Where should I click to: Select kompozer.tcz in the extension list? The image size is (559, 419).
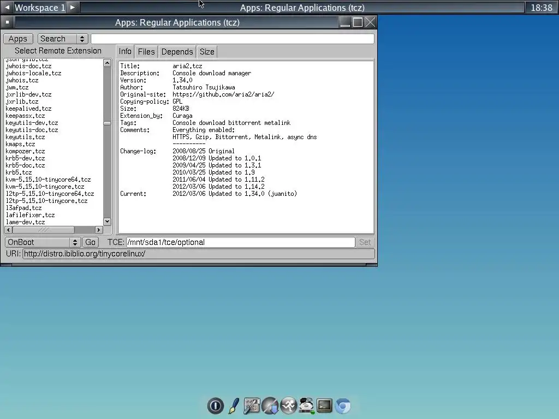point(25,152)
